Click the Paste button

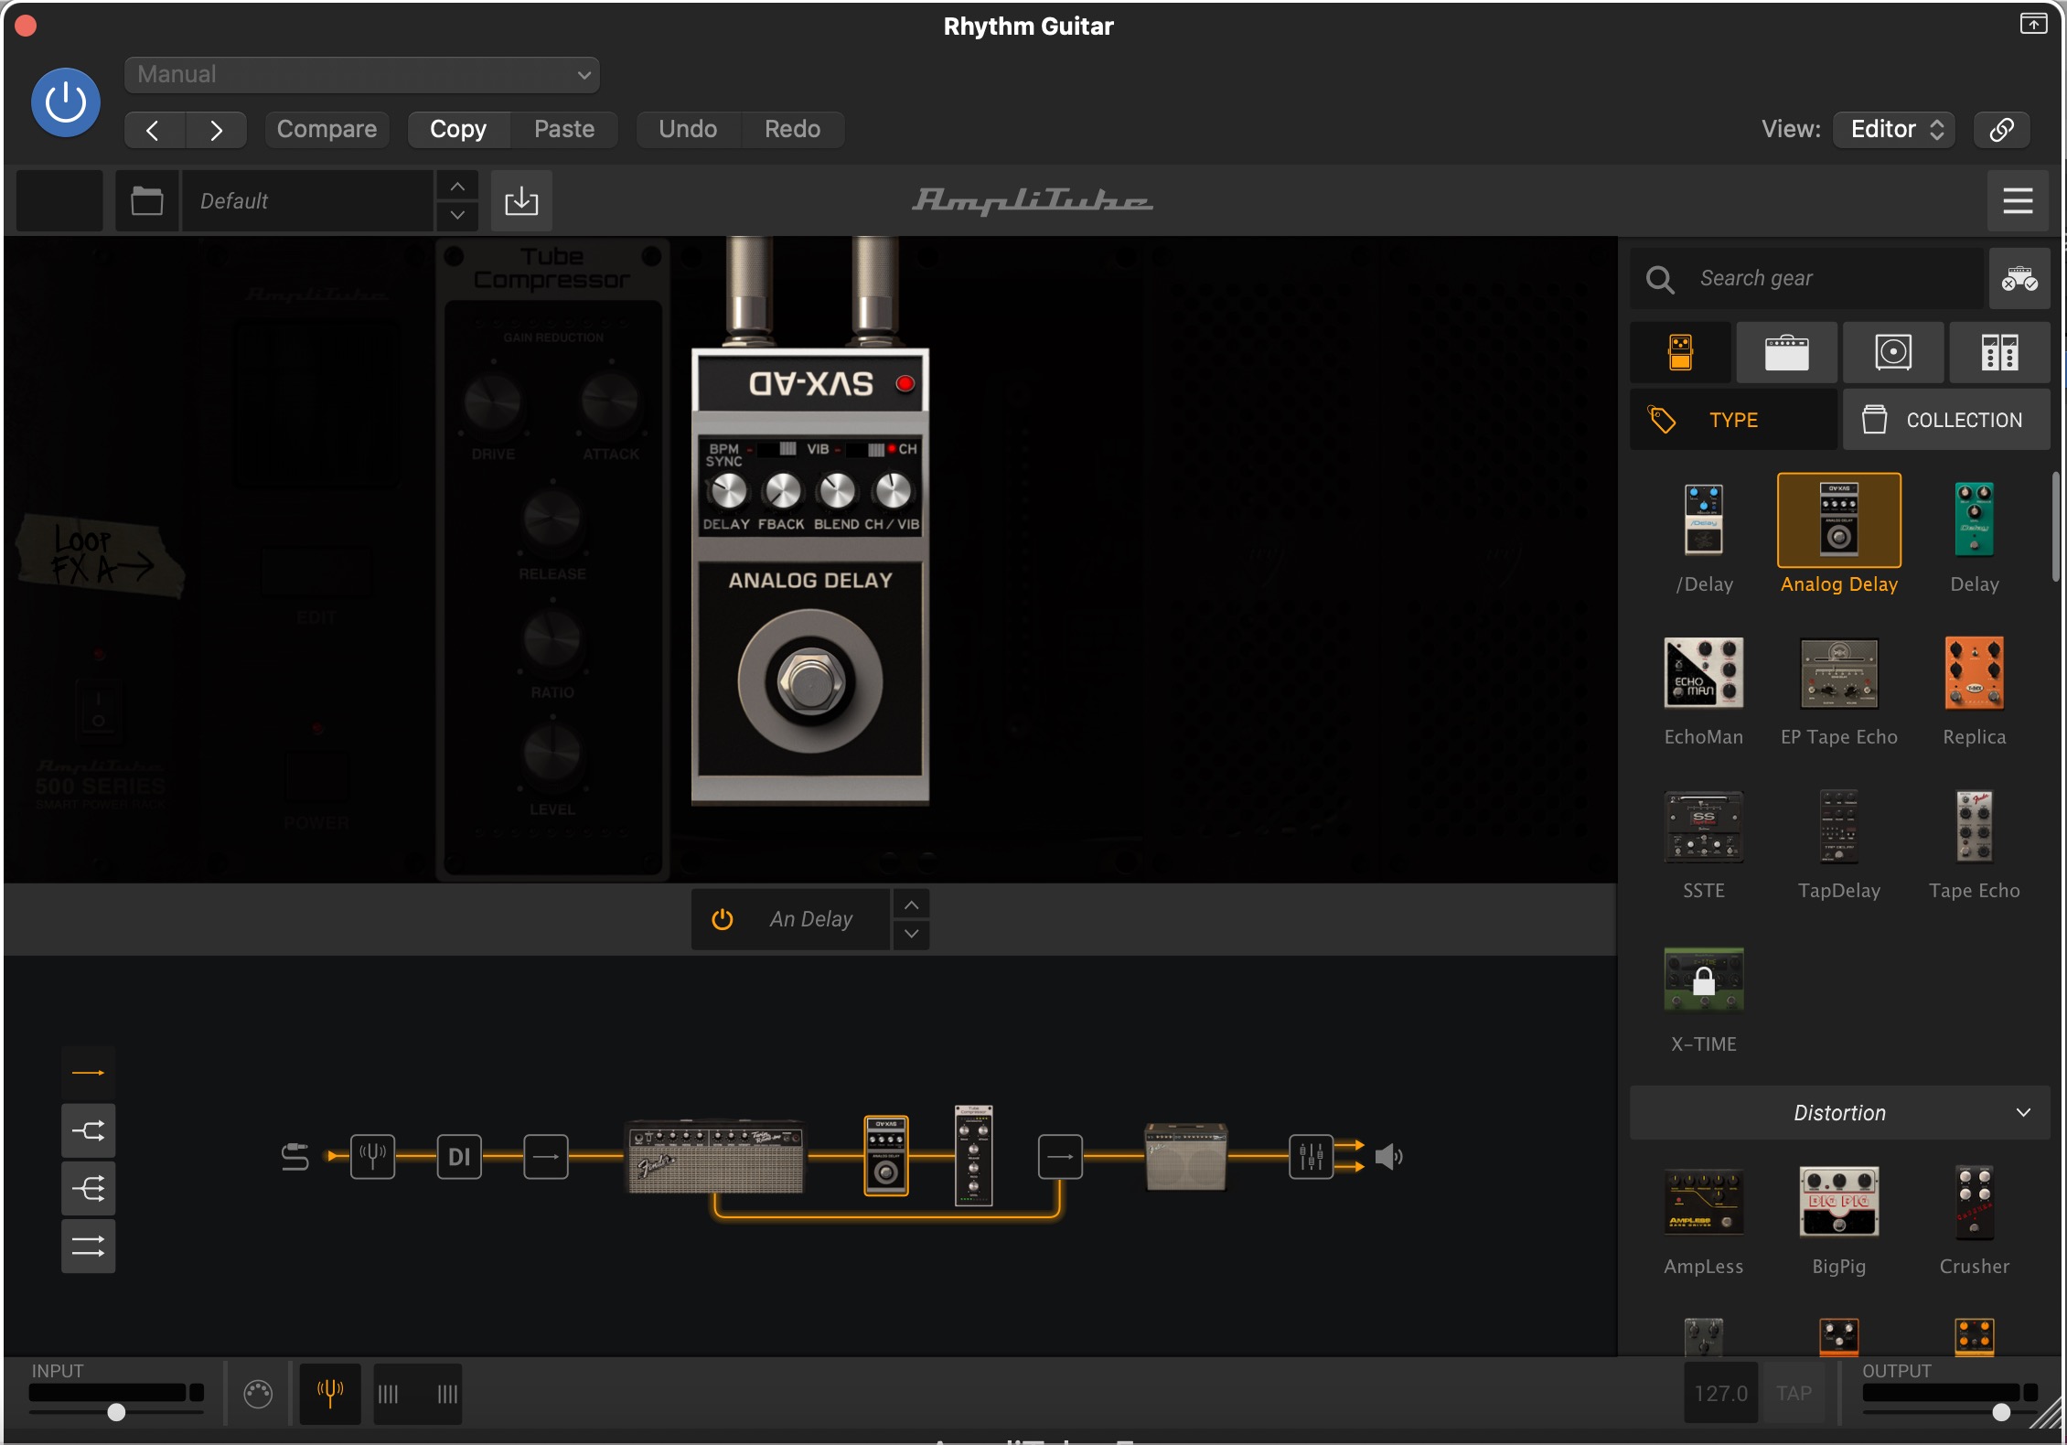pos(563,130)
